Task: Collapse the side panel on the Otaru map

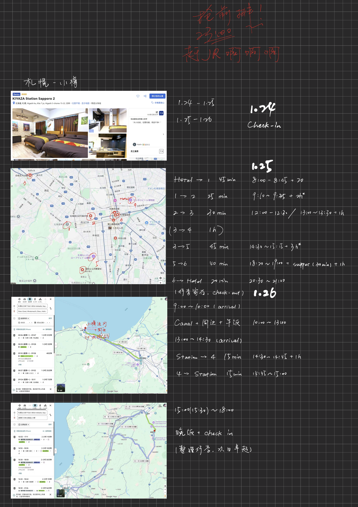Action: point(56,345)
